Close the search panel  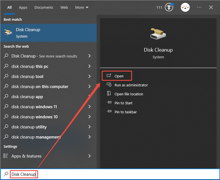tap(211, 7)
